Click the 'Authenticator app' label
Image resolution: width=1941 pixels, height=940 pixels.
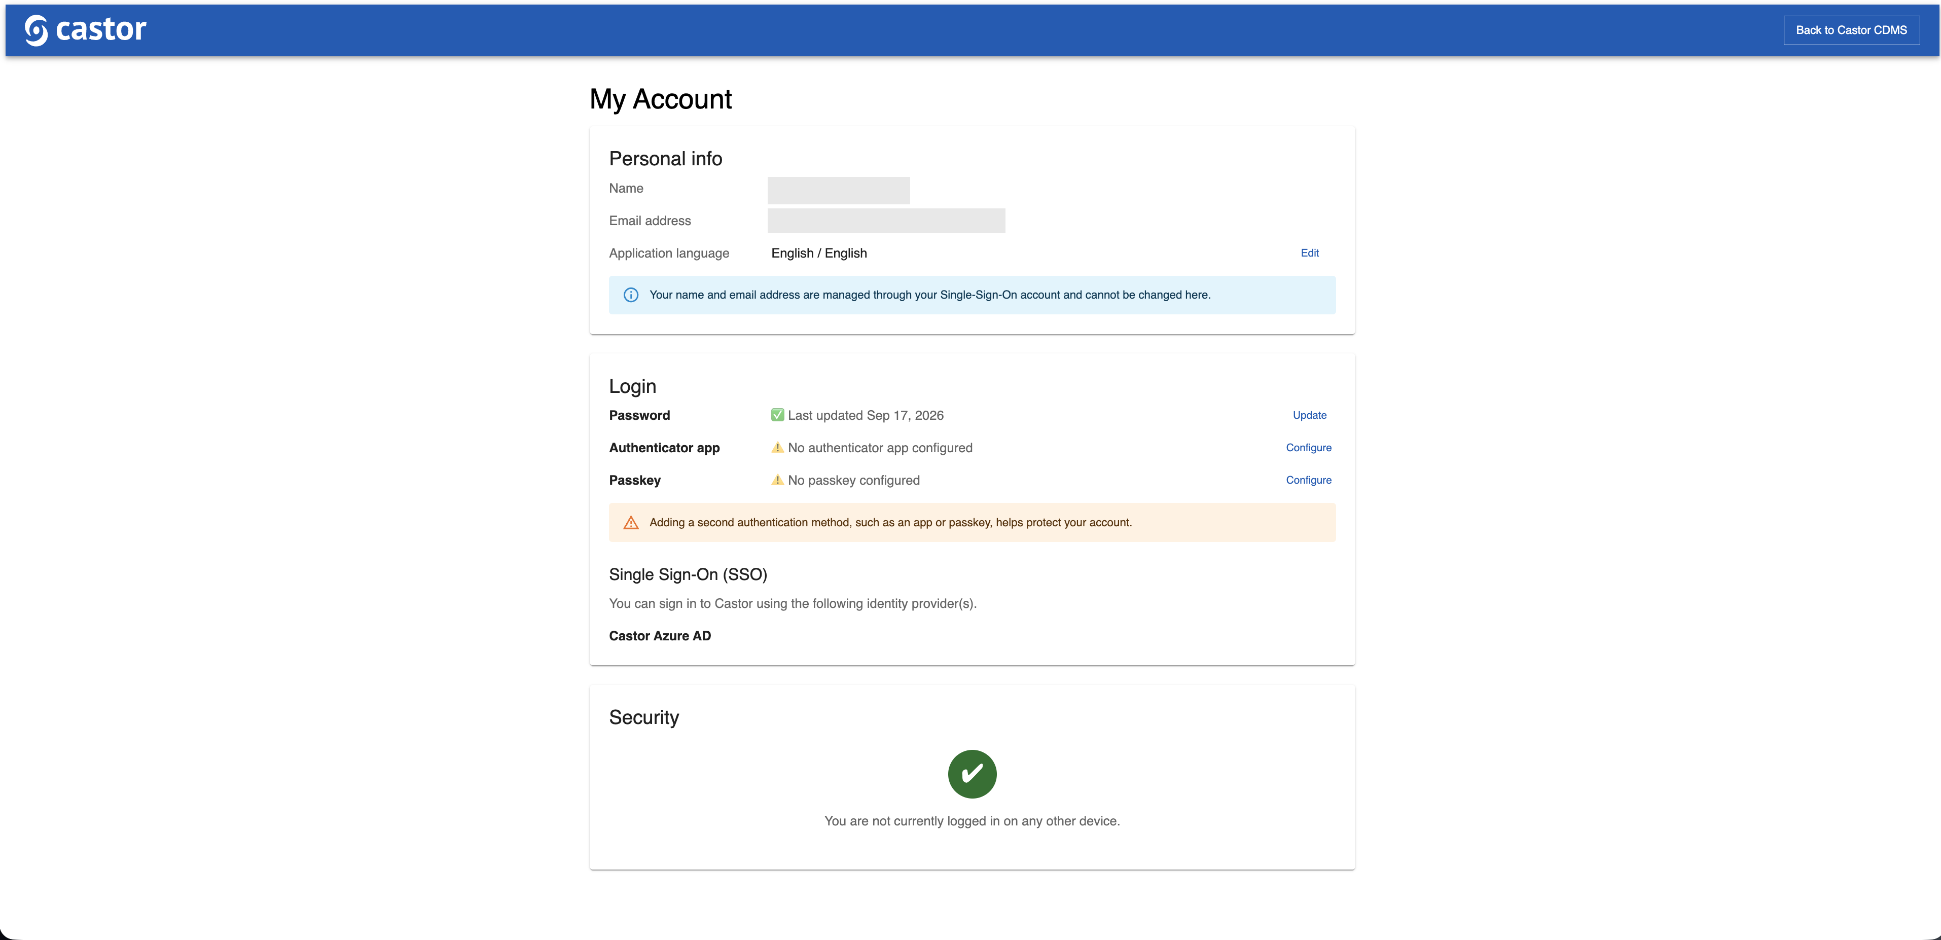coord(664,447)
